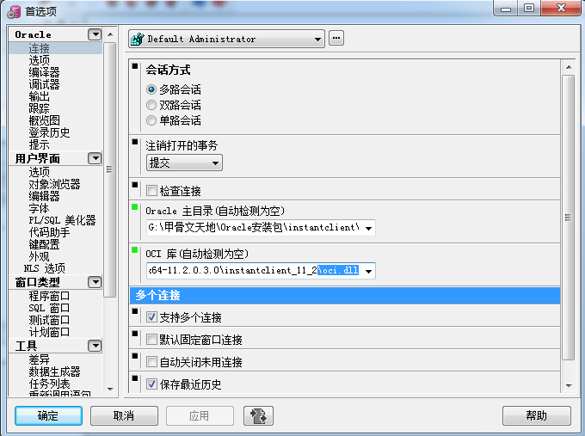Click the 多个连接 section header
Screen dimensions: 585x436
(345, 295)
